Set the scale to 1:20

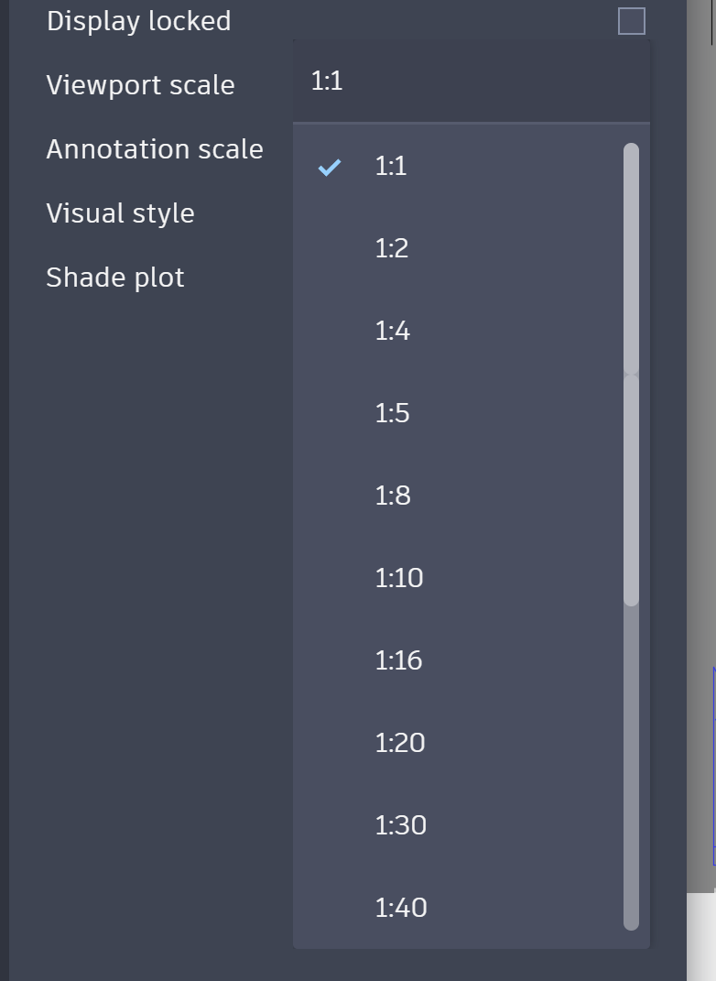pos(400,743)
